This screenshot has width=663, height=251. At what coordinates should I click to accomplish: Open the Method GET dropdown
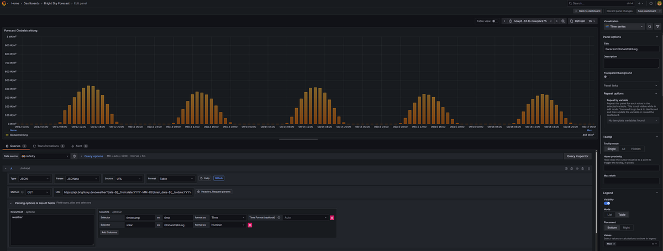pyautogui.click(x=38, y=193)
